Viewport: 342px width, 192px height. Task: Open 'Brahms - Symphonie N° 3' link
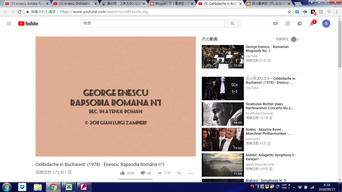point(266,180)
